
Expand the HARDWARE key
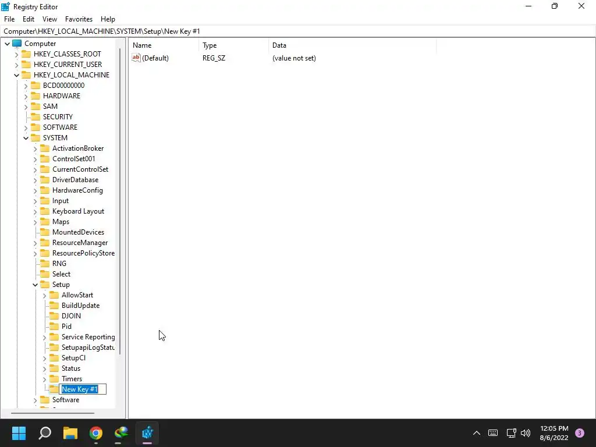(26, 96)
